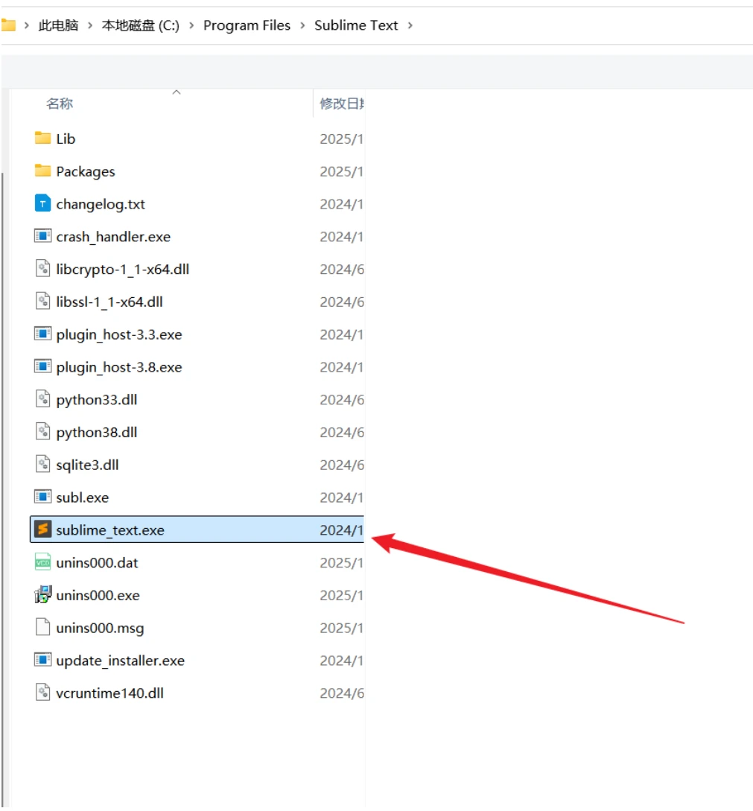The height and width of the screenshot is (811, 753).
Task: Sort by 名称 column header
Action: 60,104
